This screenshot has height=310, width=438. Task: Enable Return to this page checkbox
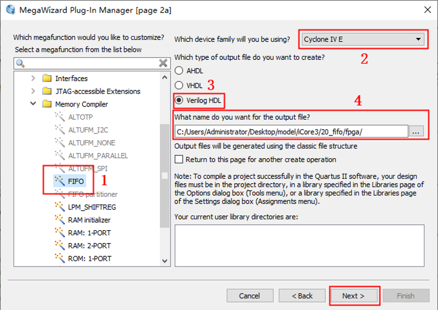pyautogui.click(x=179, y=159)
